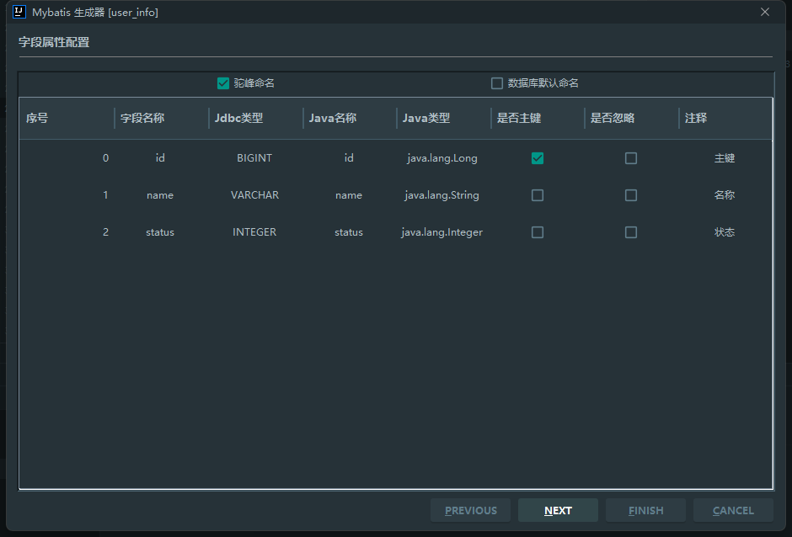Click the name cell in Java名称 column
Viewport: 792px width, 537px height.
pyautogui.click(x=349, y=195)
